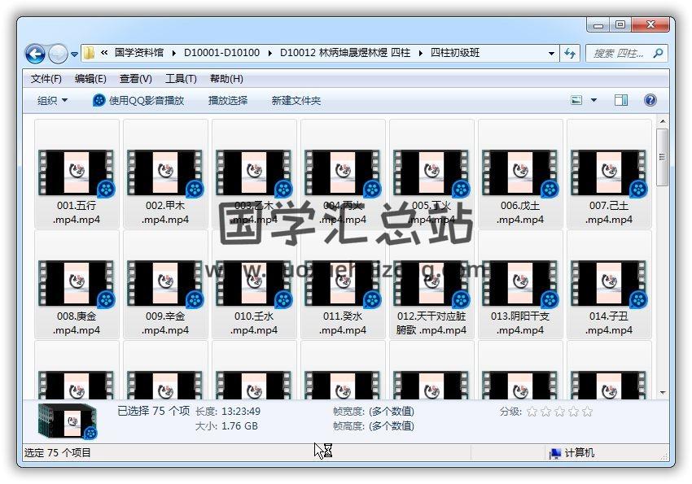Select video 013.阴阳干支.mp4.mp4

pyautogui.click(x=520, y=285)
